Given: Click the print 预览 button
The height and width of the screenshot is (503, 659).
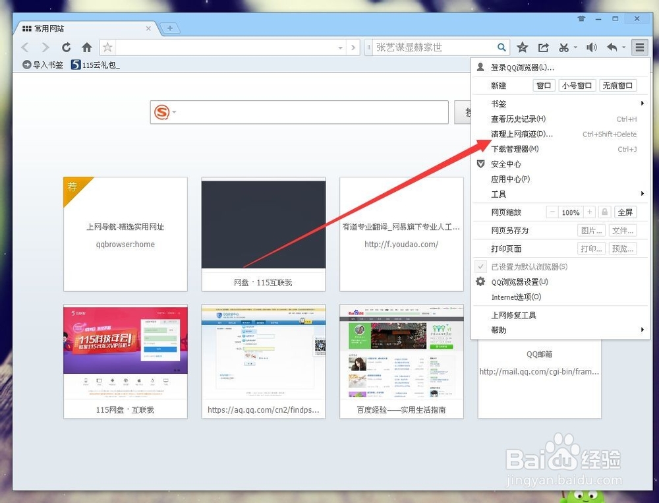Looking at the screenshot, I should click(x=623, y=249).
